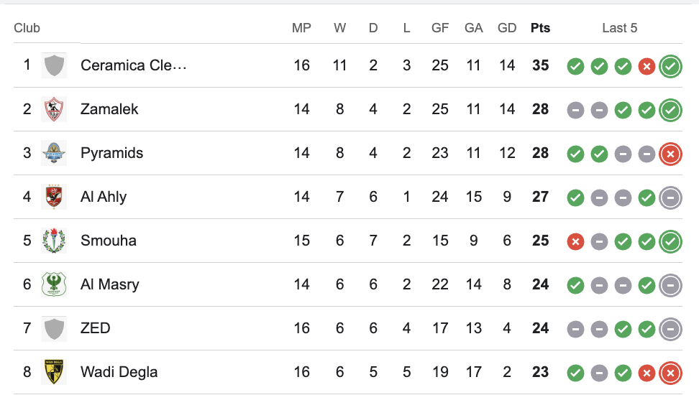Click Al Ahly's latest draw icon
699x395 pixels.
[670, 198]
